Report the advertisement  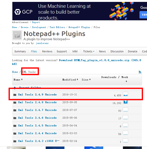(x=36, y=22)
